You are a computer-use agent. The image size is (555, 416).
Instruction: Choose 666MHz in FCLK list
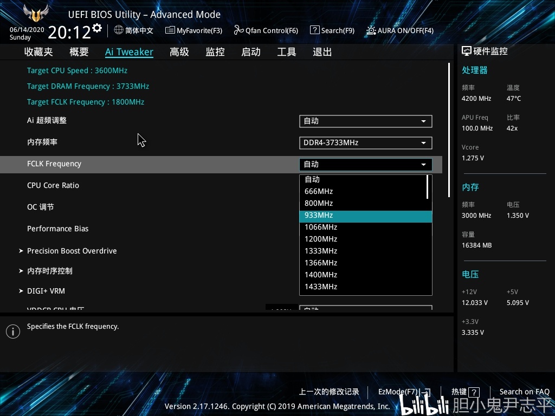pos(364,191)
